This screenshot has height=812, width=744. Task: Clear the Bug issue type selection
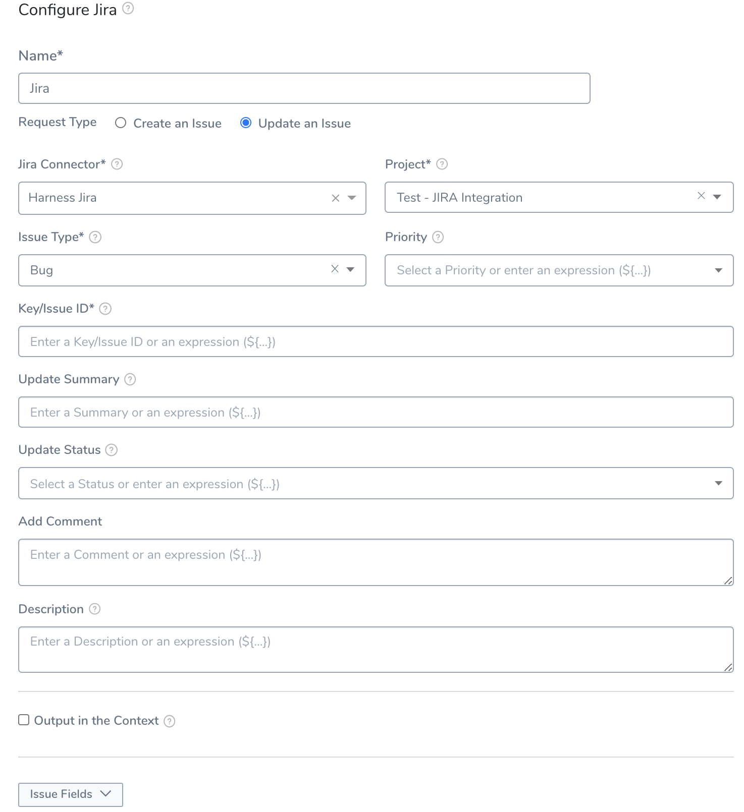click(x=335, y=269)
